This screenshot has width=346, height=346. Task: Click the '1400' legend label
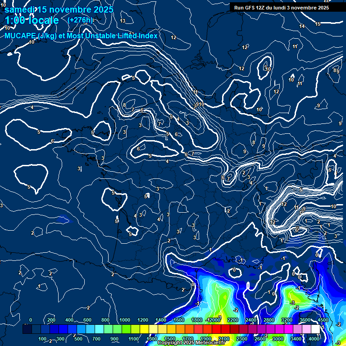pos(161,320)
